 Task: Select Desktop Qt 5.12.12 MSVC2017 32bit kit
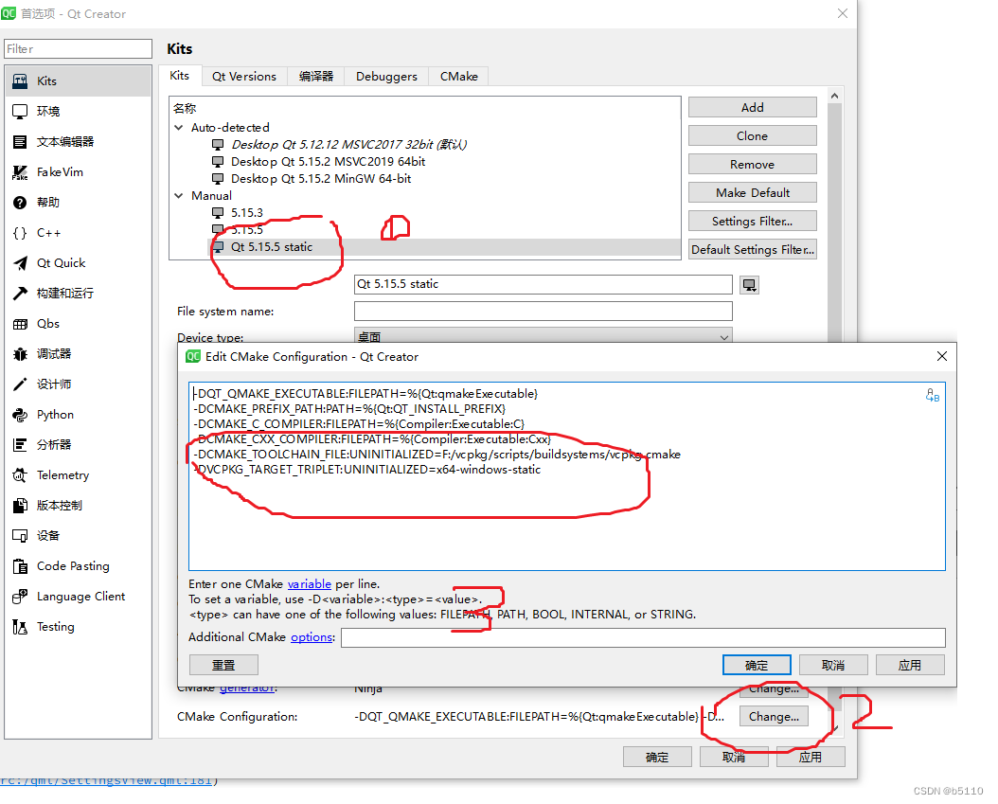coord(348,145)
